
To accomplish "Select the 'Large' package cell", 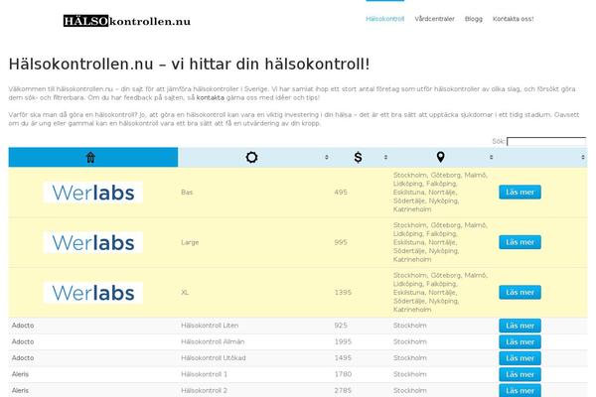I will [190, 242].
